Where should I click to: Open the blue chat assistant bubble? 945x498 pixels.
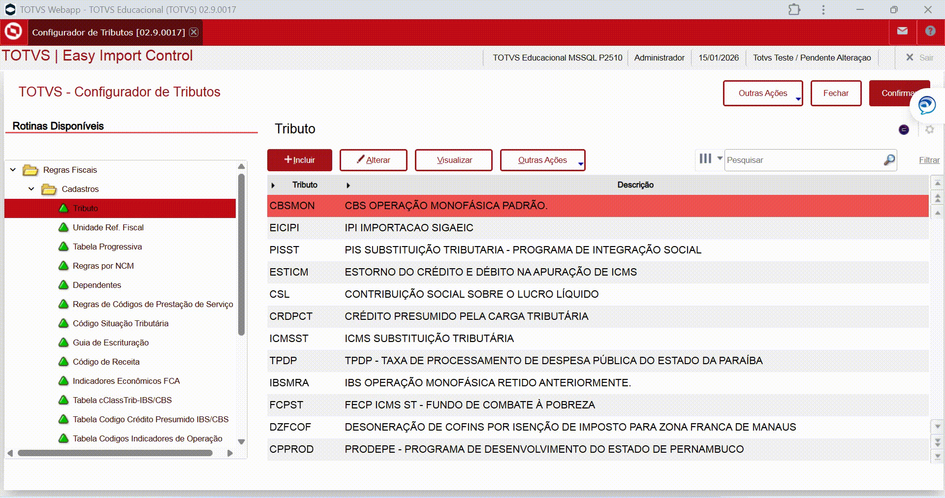[927, 105]
